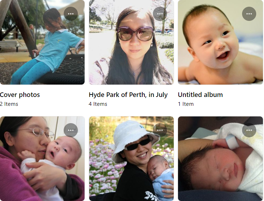Open the smiling baby album thumbnail
264x201 pixels.
220,42
